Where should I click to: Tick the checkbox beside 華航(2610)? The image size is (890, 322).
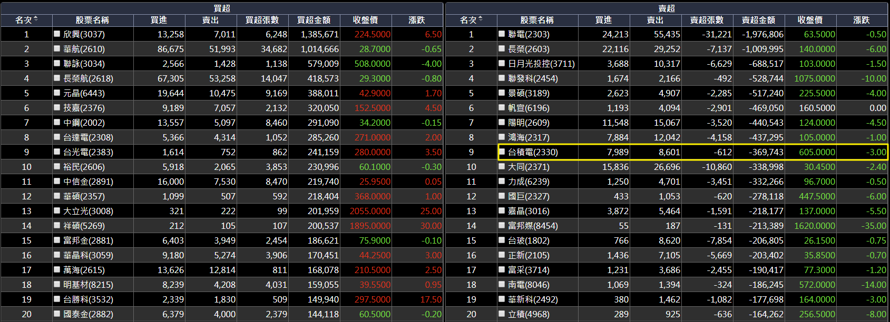(x=57, y=48)
